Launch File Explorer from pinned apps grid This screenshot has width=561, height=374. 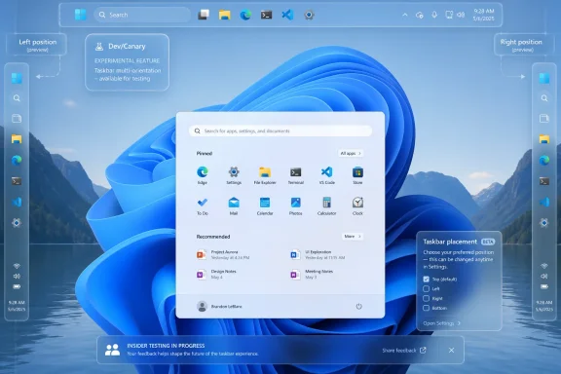265,175
